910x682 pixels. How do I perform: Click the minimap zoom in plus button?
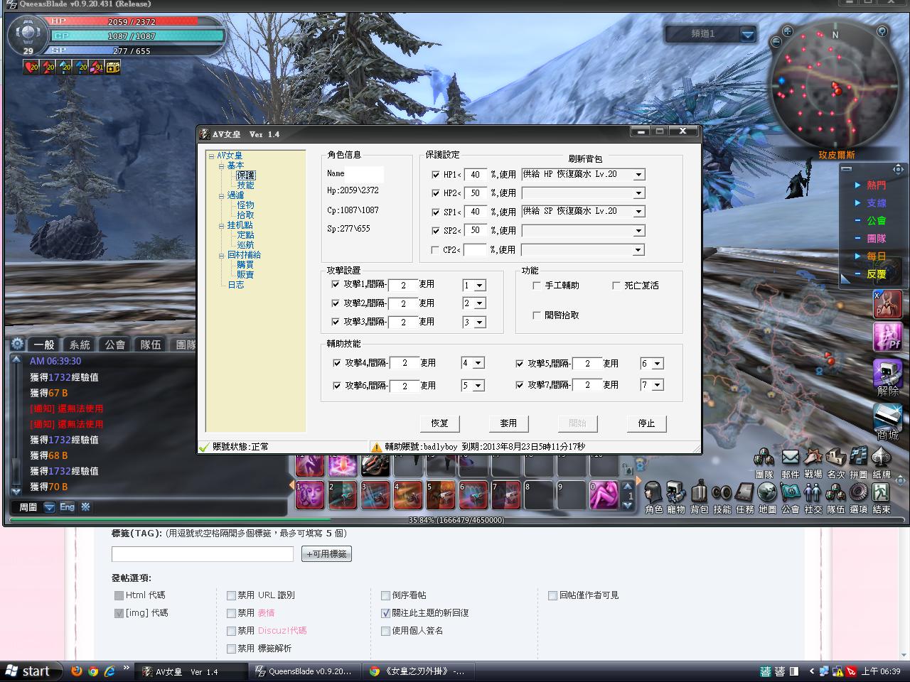[x=787, y=31]
